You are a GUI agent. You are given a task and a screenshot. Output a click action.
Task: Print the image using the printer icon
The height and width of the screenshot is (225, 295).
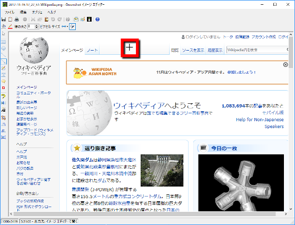pos(17,19)
